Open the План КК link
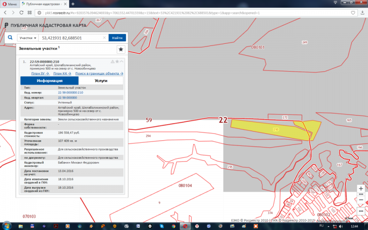This screenshot has width=368, height=230. [62, 74]
